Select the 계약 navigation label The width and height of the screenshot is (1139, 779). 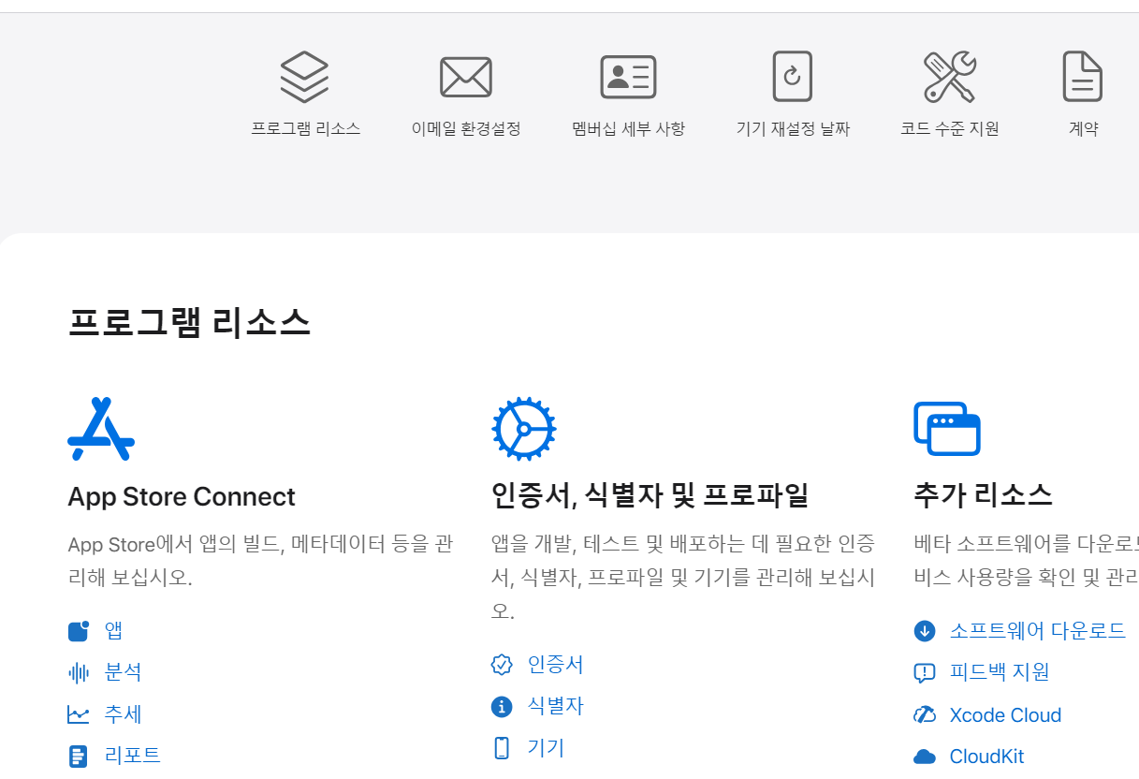point(1083,129)
